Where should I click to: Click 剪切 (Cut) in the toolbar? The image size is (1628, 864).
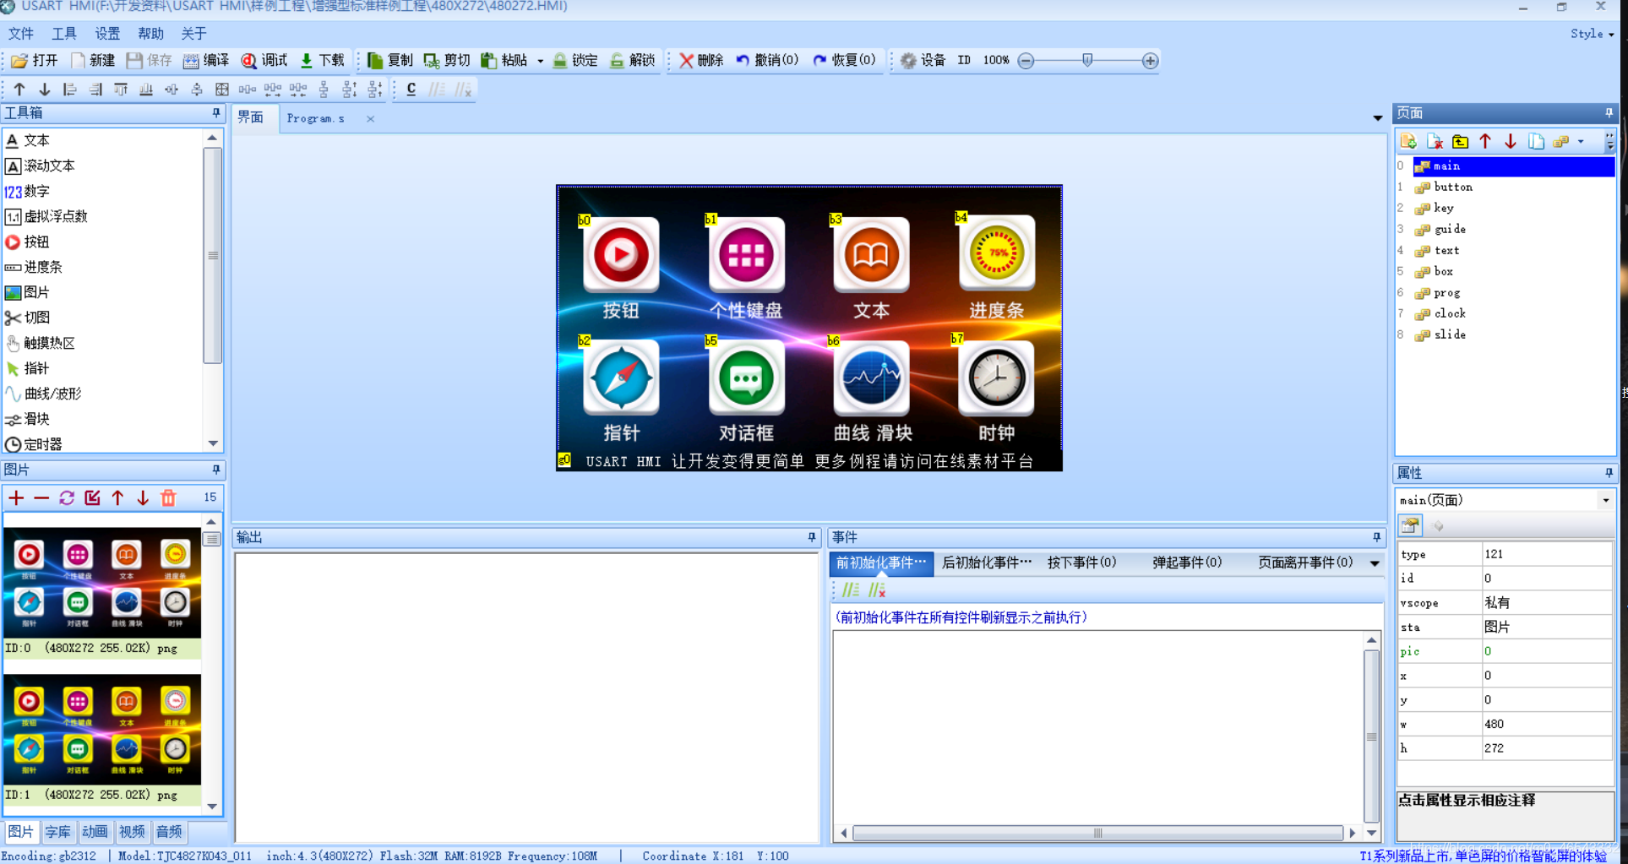[x=447, y=60]
